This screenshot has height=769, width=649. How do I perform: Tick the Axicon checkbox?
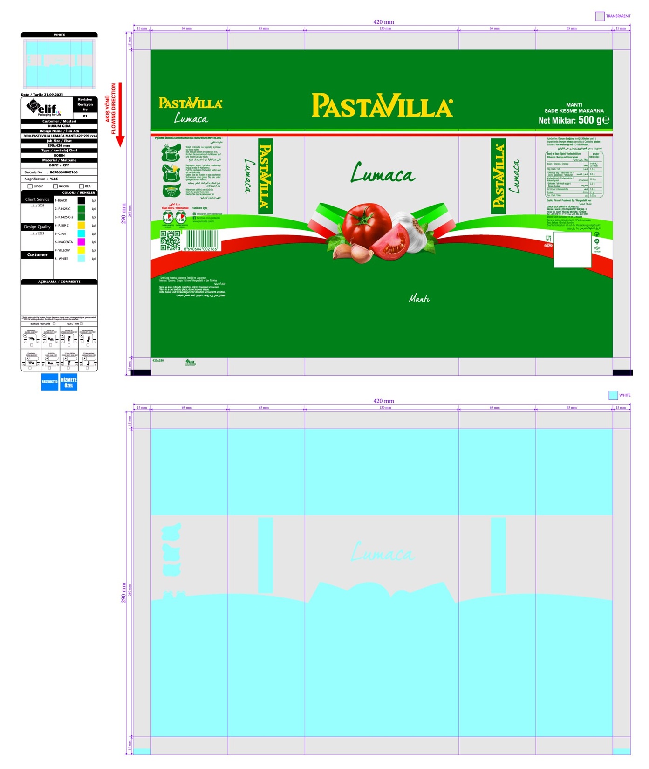[55, 186]
